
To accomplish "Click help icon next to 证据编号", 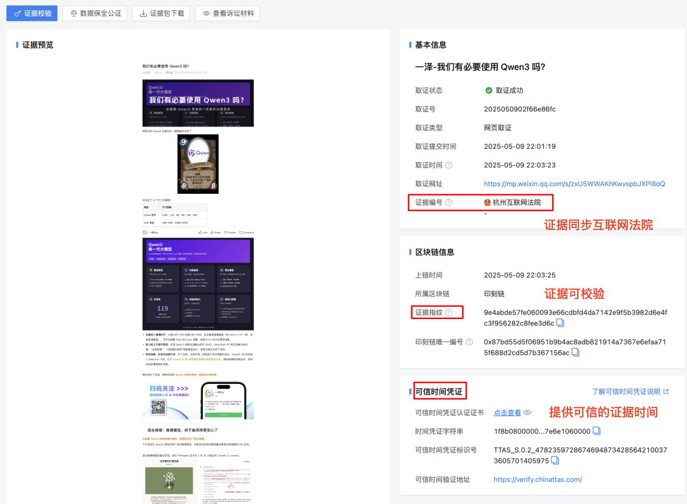I will (448, 202).
